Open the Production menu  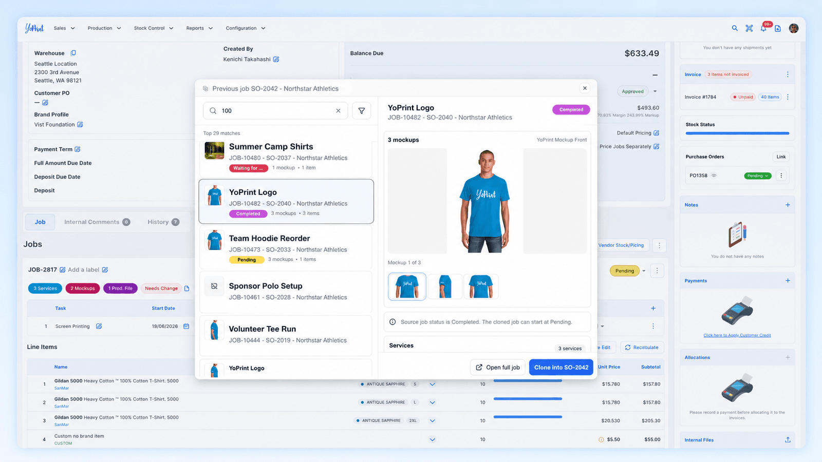click(x=104, y=28)
